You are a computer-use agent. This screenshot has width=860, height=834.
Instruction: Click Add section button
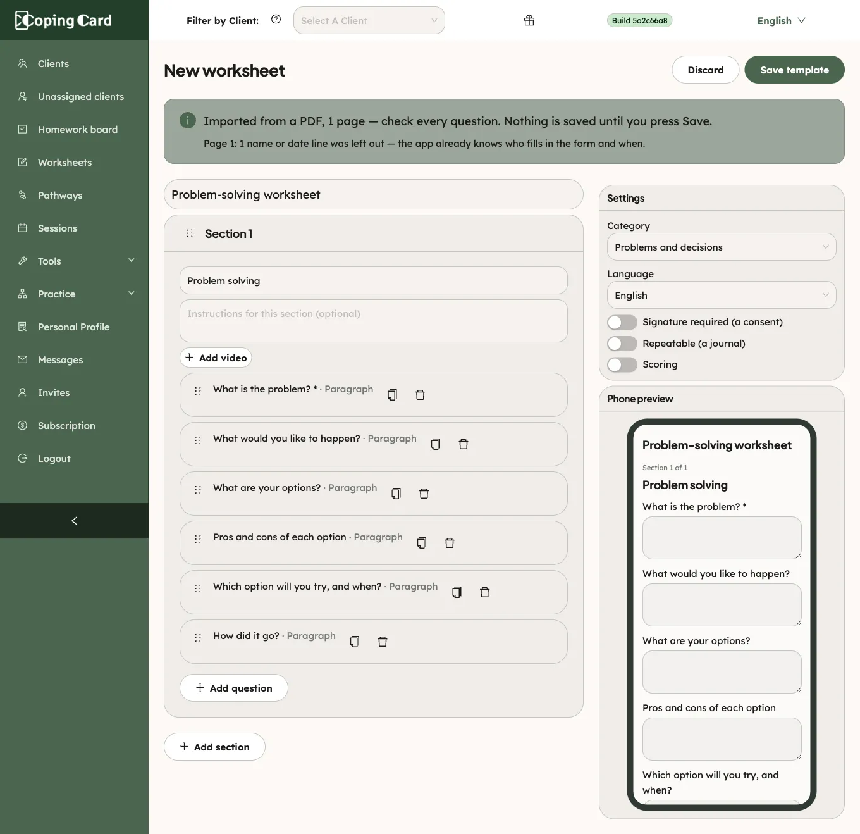pos(214,747)
